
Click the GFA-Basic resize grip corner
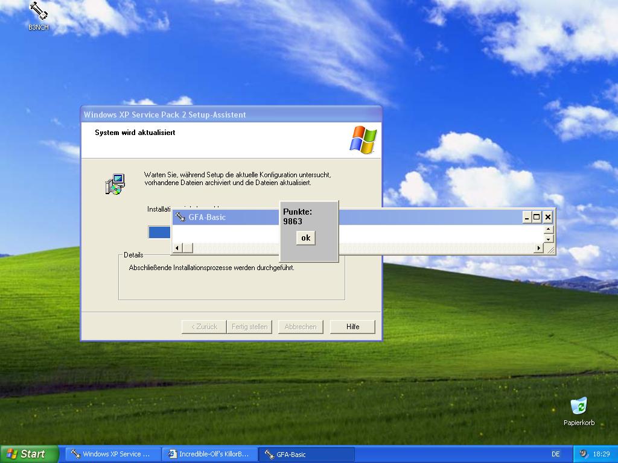[x=550, y=249]
